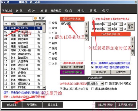This screenshot has height=111, width=138.
Task: Open end time minute dropdown
Action: pos(121,29)
